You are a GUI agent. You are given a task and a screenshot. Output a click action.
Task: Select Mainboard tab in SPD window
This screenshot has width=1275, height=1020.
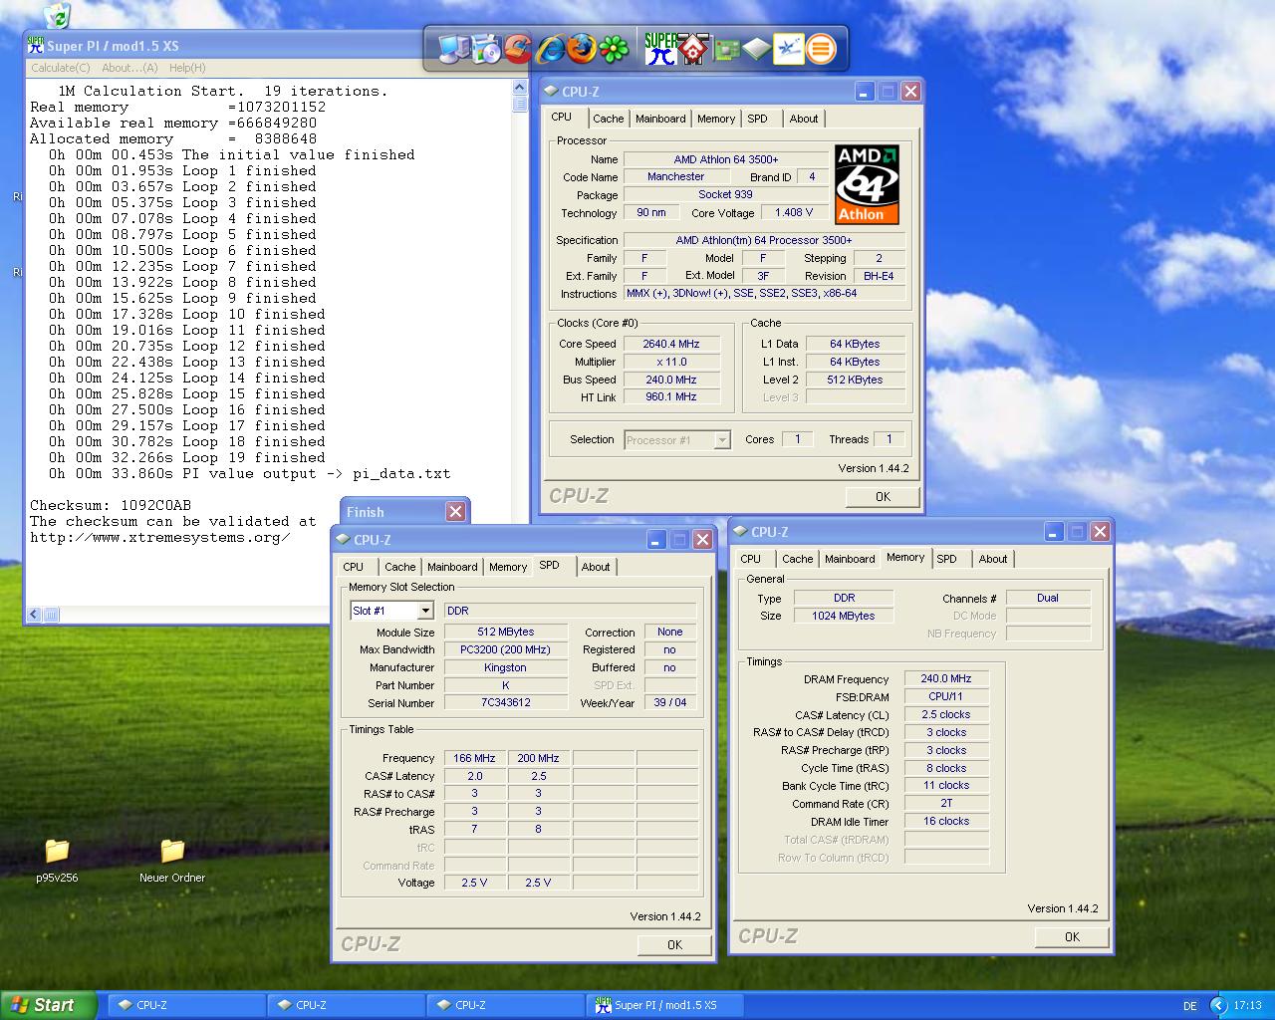click(x=452, y=567)
